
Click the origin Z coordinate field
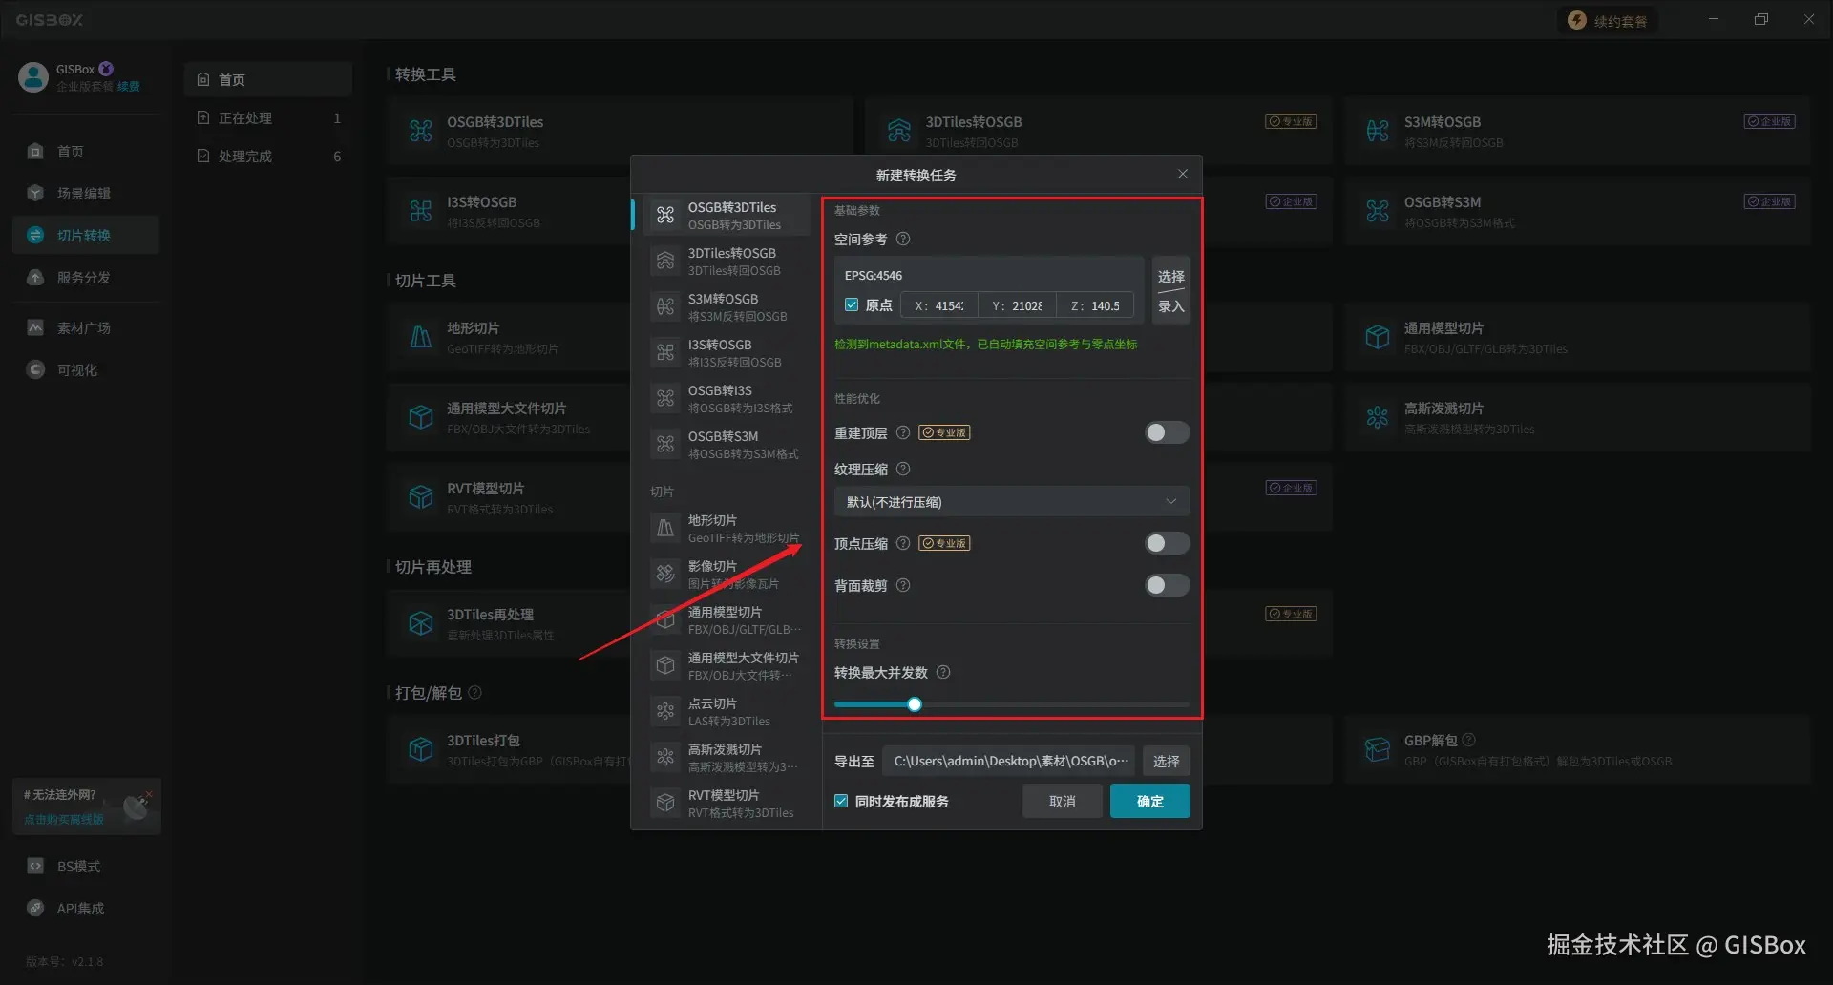point(1095,305)
